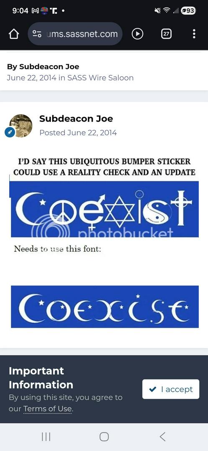Tap the 'Posted June 22, 2014' timestamp
This screenshot has width=208, height=451.
[x=78, y=133]
